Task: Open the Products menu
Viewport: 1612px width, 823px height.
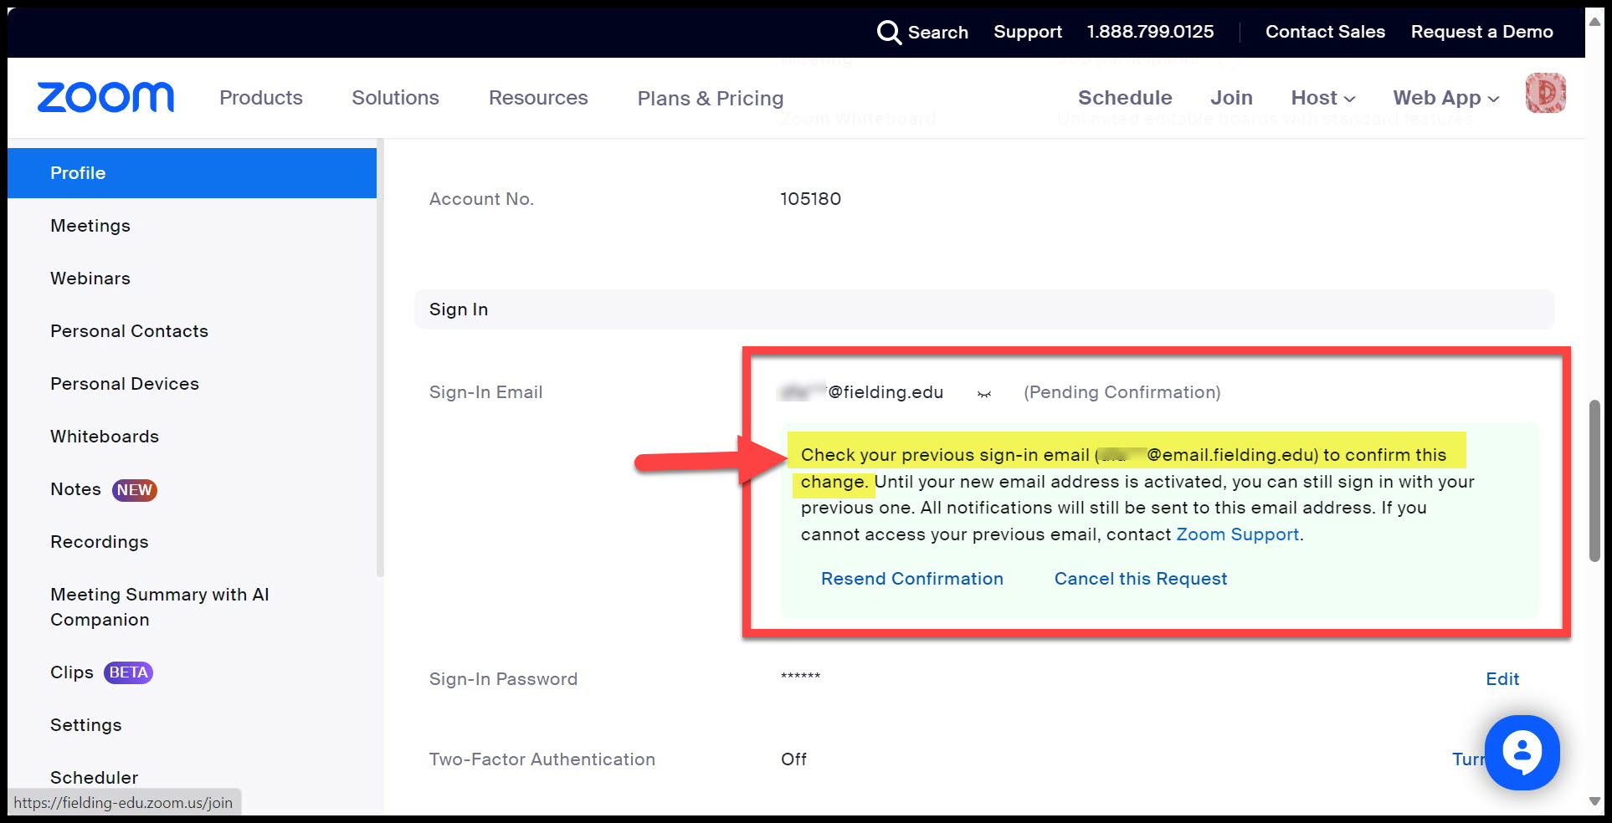Action: [261, 98]
